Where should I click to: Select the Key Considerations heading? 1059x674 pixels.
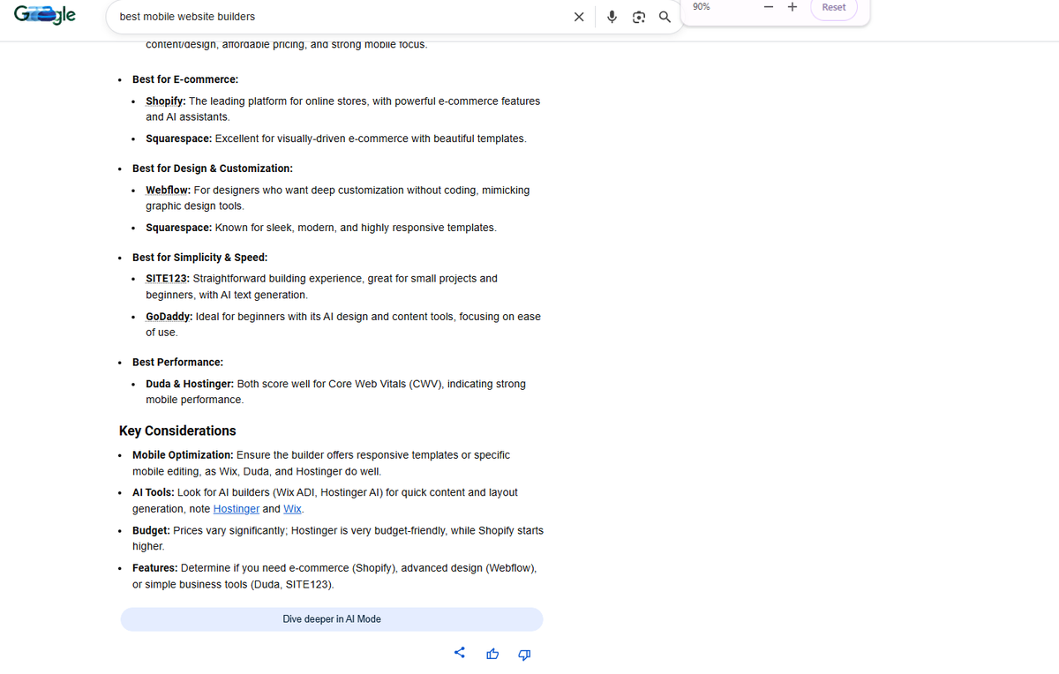click(x=177, y=431)
